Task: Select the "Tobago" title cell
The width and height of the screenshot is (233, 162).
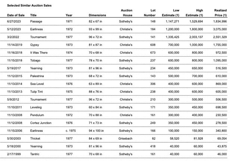Action: [x=35, y=60]
